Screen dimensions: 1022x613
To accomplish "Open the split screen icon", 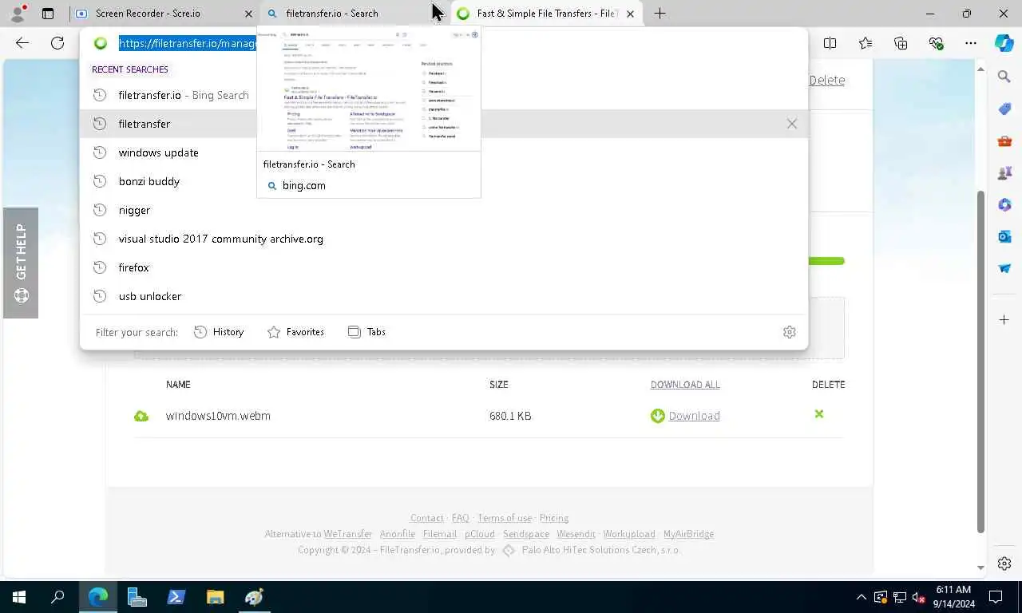I will pyautogui.click(x=830, y=43).
